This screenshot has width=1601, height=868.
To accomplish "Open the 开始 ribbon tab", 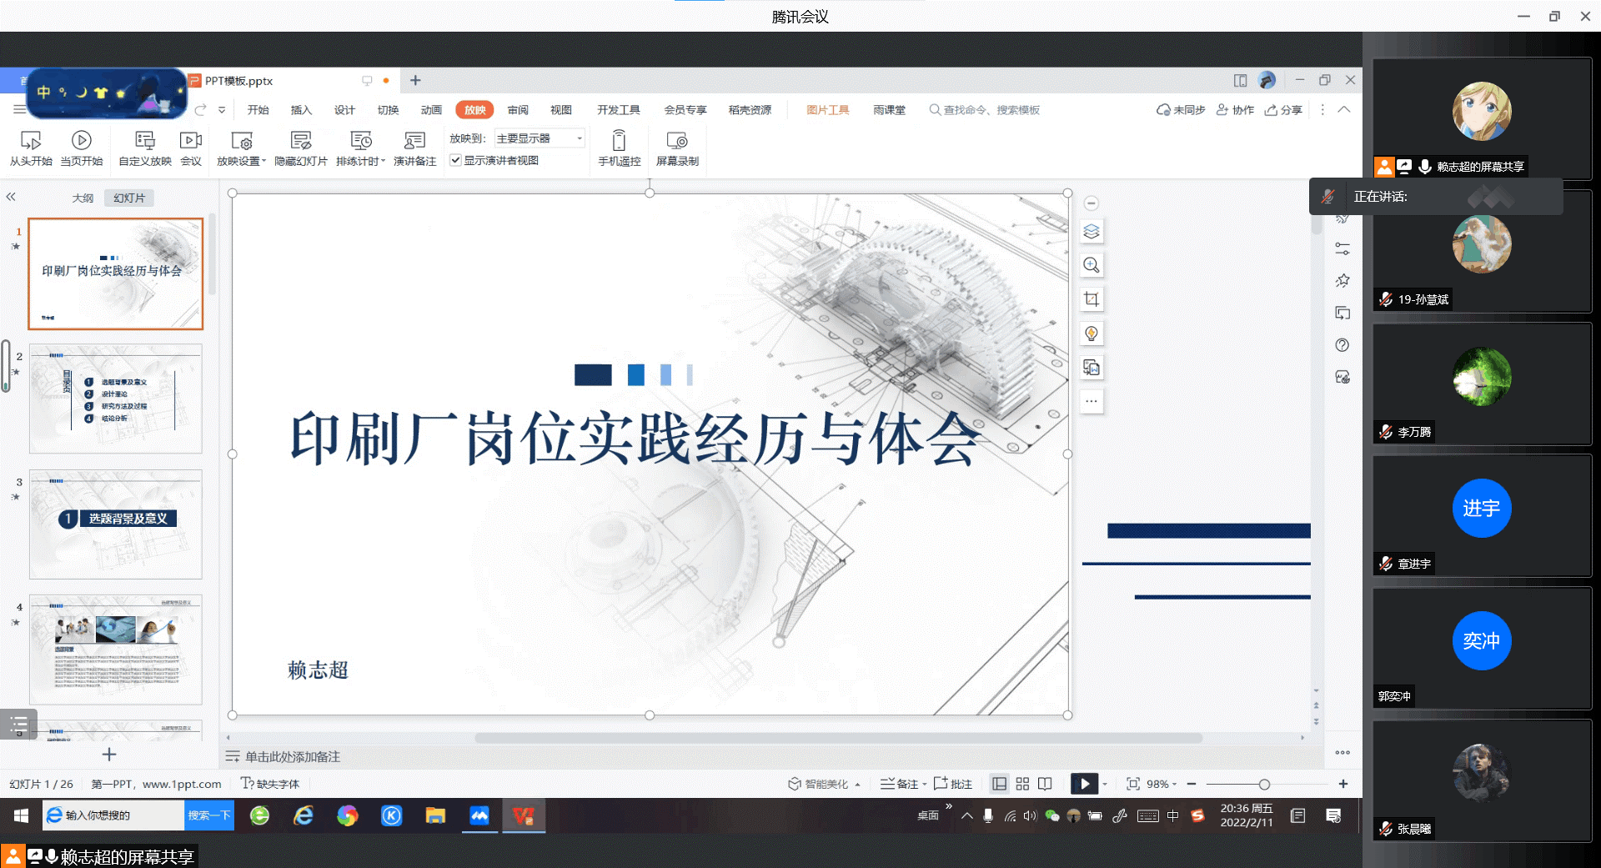I will 258,109.
